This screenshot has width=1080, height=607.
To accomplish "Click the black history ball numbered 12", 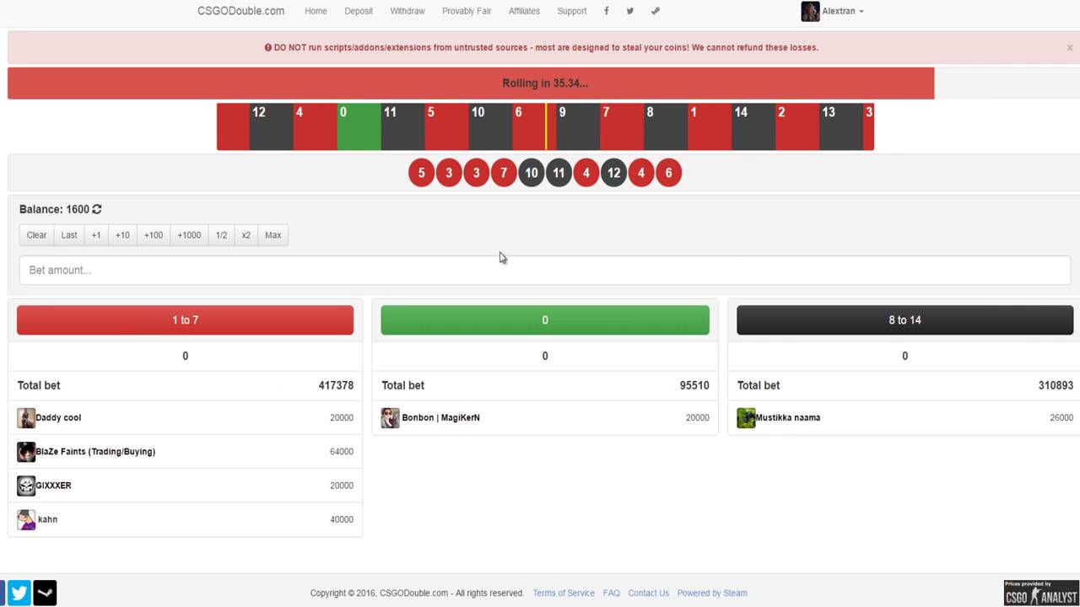I will [613, 173].
